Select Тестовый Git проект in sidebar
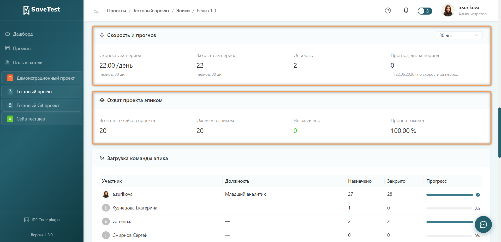This screenshot has width=501, height=242. click(x=42, y=105)
